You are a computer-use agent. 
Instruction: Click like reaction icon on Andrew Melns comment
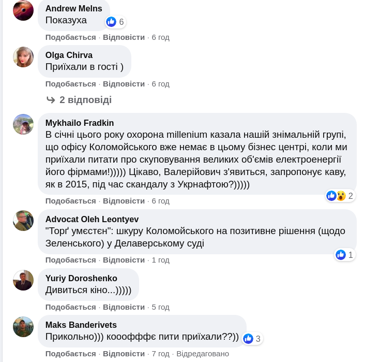pyautogui.click(x=111, y=22)
